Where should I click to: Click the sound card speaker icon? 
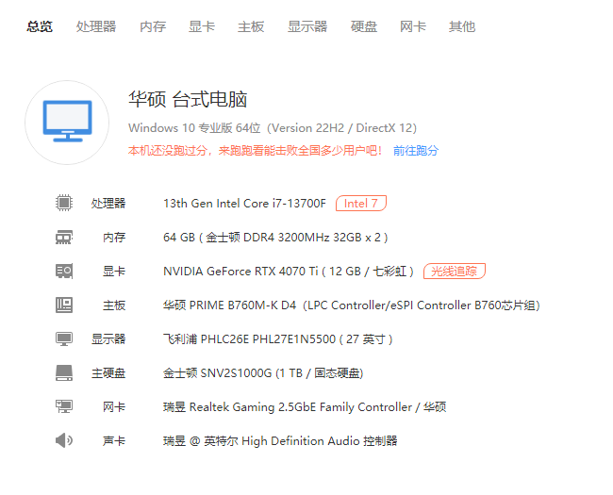pos(64,440)
